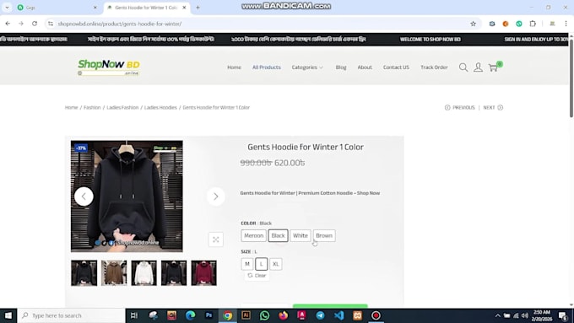Select Black color option
The height and width of the screenshot is (323, 574).
pos(279,235)
